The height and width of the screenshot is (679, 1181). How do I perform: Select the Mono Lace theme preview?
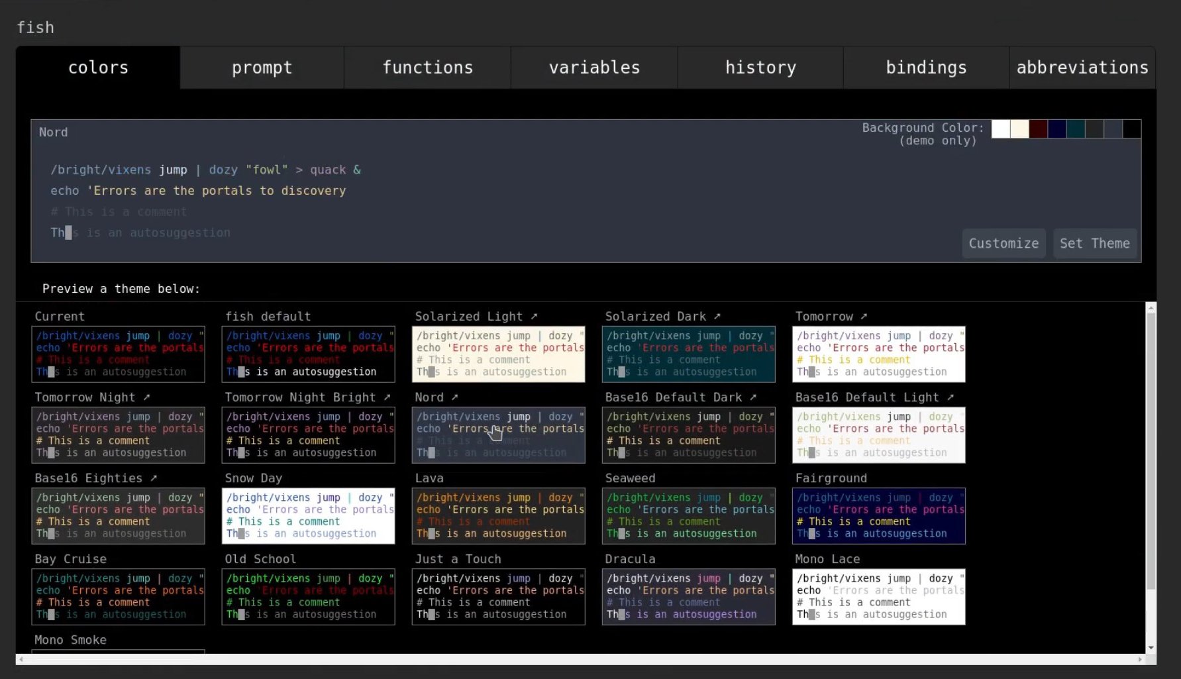coord(878,596)
